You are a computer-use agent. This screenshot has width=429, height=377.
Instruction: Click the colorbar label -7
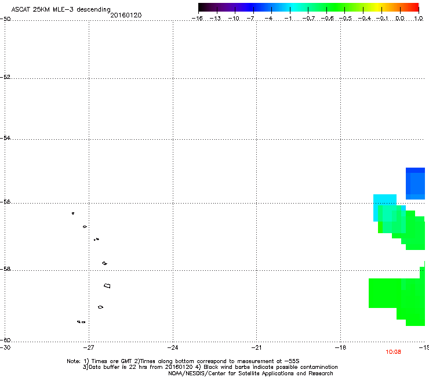tap(250, 19)
